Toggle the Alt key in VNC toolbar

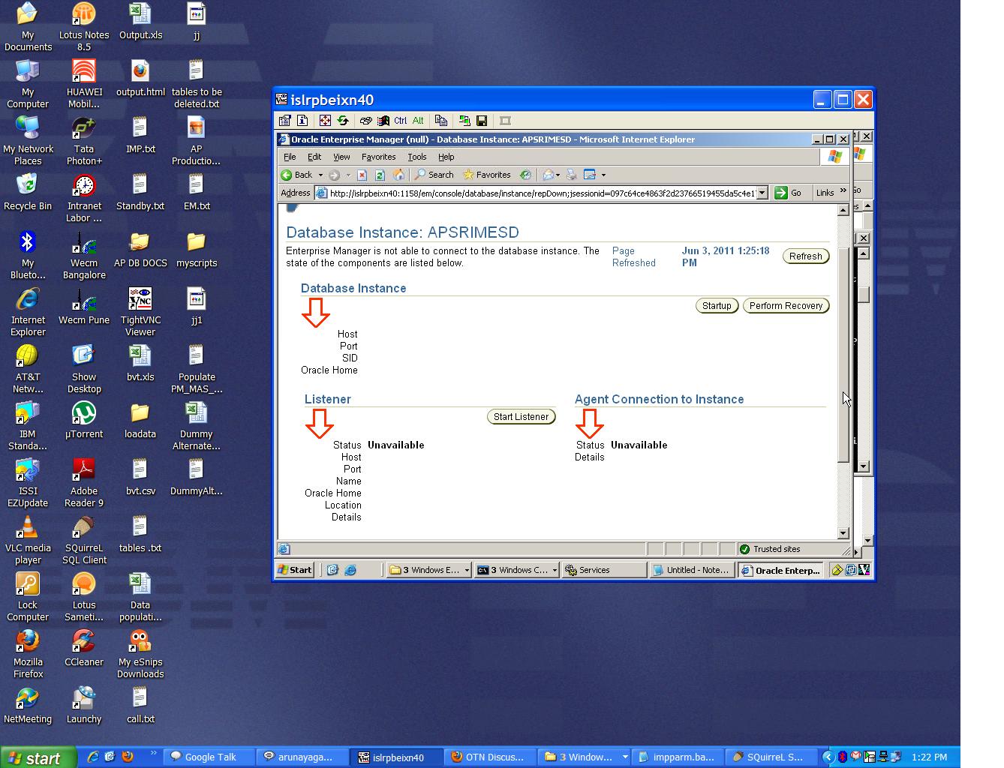418,121
